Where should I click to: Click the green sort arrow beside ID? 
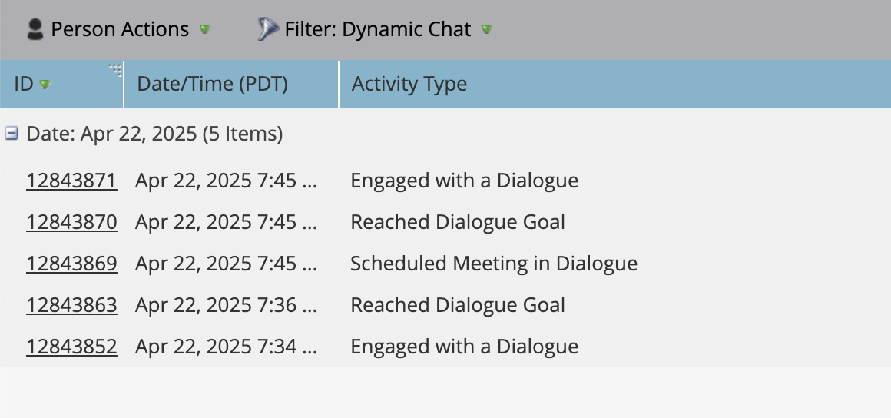tap(45, 85)
